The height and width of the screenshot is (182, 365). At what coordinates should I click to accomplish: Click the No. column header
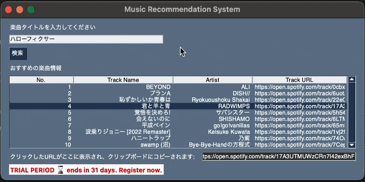tap(41, 80)
